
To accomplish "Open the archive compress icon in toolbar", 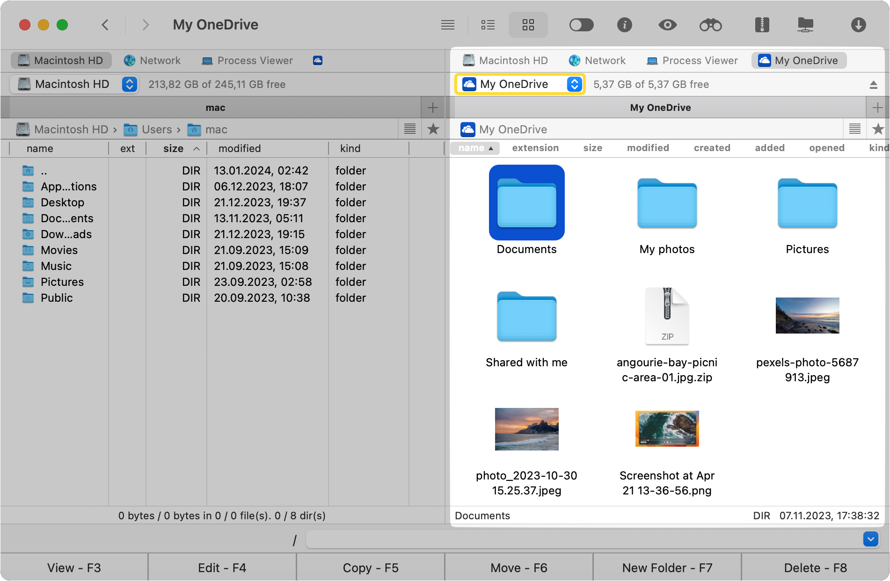I will pyautogui.click(x=762, y=25).
